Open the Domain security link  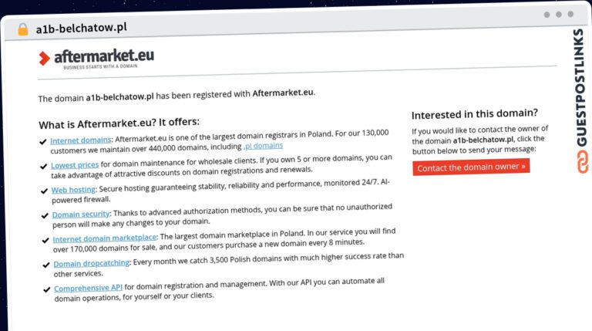pyautogui.click(x=81, y=214)
